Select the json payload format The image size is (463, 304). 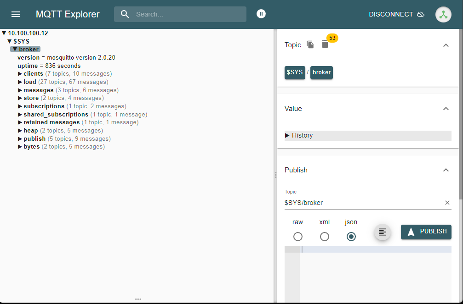pyautogui.click(x=351, y=237)
